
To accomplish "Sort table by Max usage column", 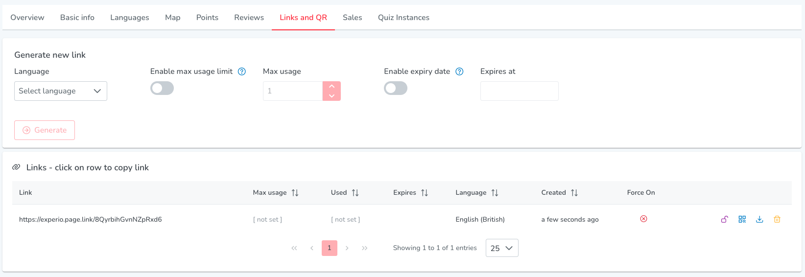I will 295,193.
